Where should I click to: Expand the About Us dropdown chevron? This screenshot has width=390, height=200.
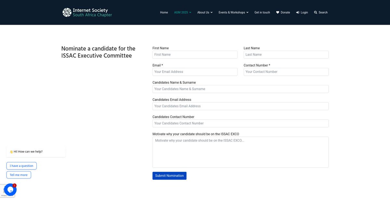(212, 12)
